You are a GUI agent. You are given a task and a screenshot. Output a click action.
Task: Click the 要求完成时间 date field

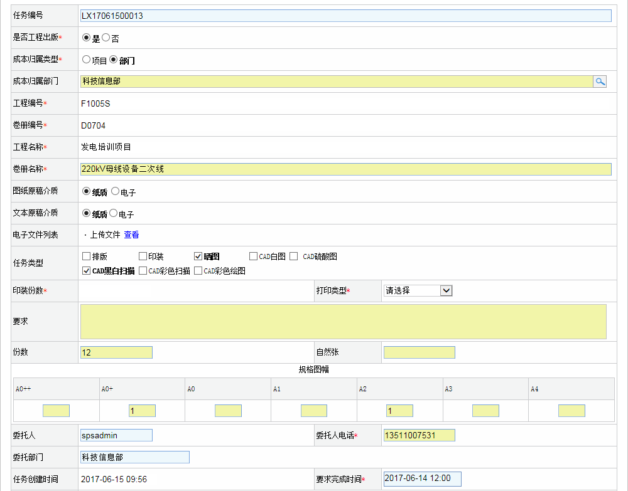pos(422,478)
